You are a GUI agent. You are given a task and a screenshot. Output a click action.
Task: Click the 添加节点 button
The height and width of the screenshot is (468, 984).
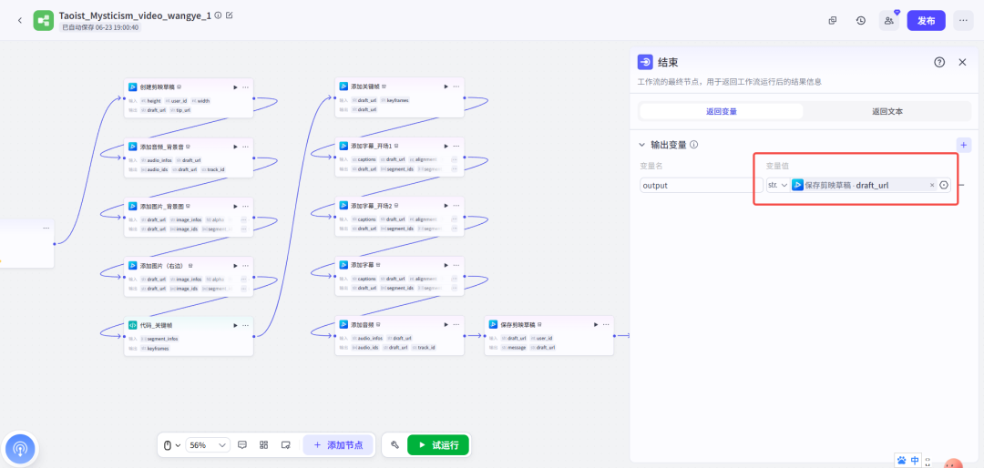point(338,445)
